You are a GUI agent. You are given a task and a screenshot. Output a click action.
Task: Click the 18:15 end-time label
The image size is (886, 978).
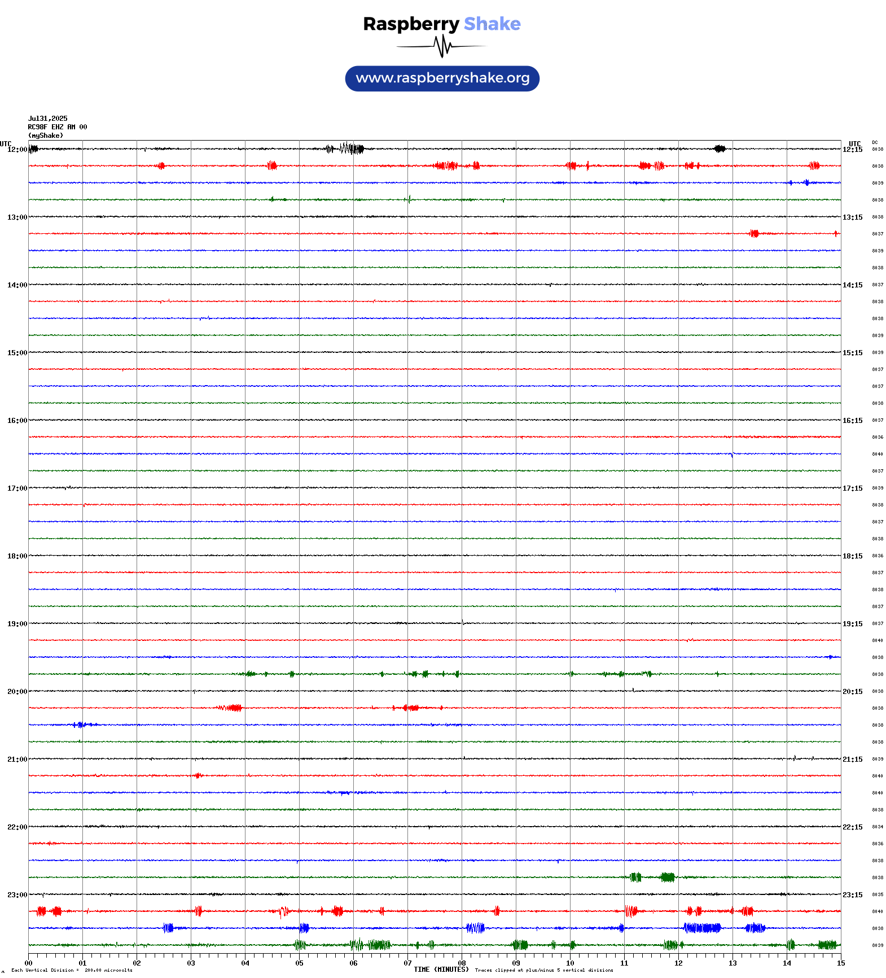853,556
